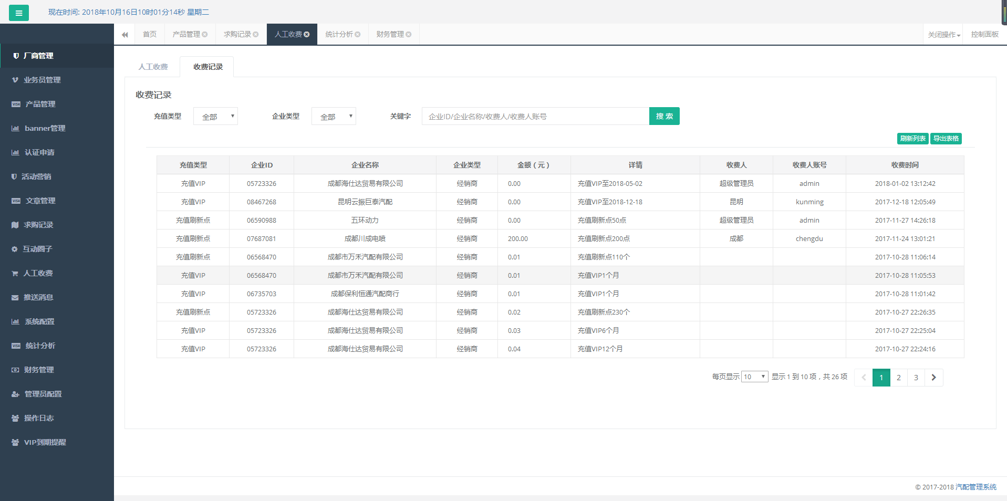Screen dimensions: 1007x501
Task: Go to page 2 of the records
Action: click(899, 378)
